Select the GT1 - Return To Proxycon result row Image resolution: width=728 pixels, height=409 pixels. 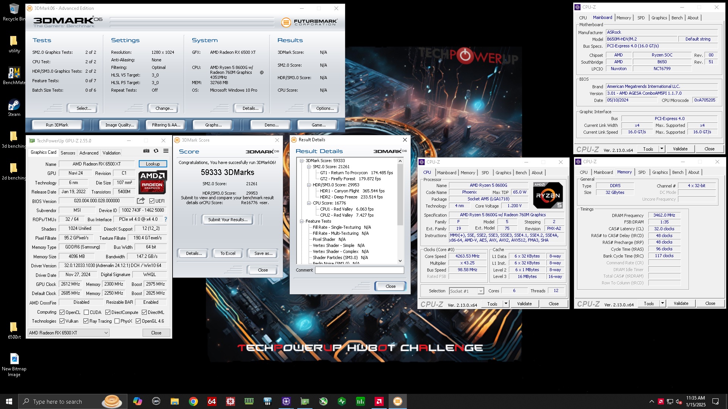click(x=356, y=173)
